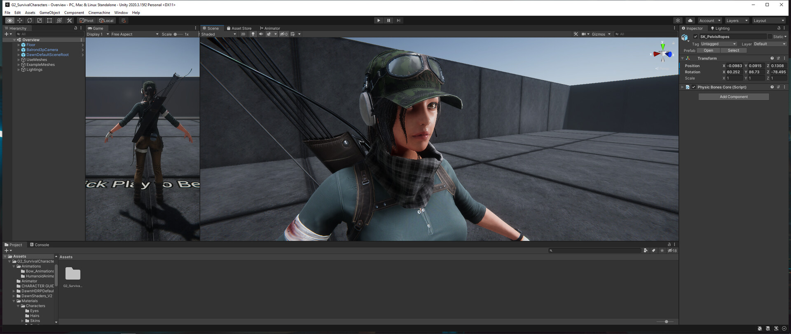
Task: Open the Tag Untagged dropdown
Action: pos(718,44)
